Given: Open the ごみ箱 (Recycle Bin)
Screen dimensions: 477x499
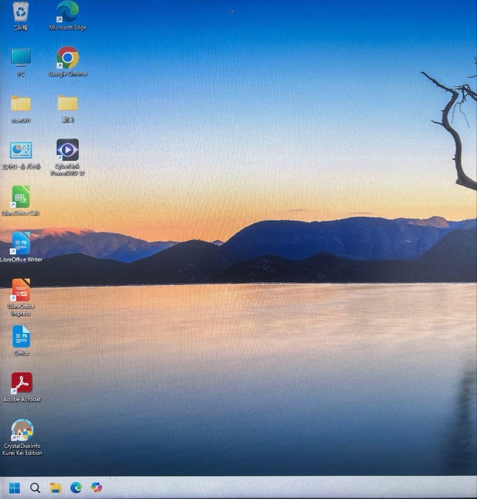Looking at the screenshot, I should coord(20,12).
